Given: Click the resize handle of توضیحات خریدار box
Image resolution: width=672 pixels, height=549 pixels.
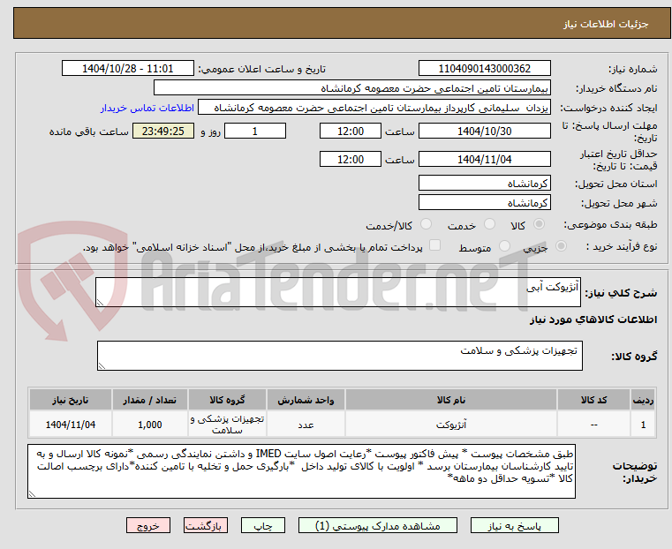Looking at the screenshot, I should (32, 493).
